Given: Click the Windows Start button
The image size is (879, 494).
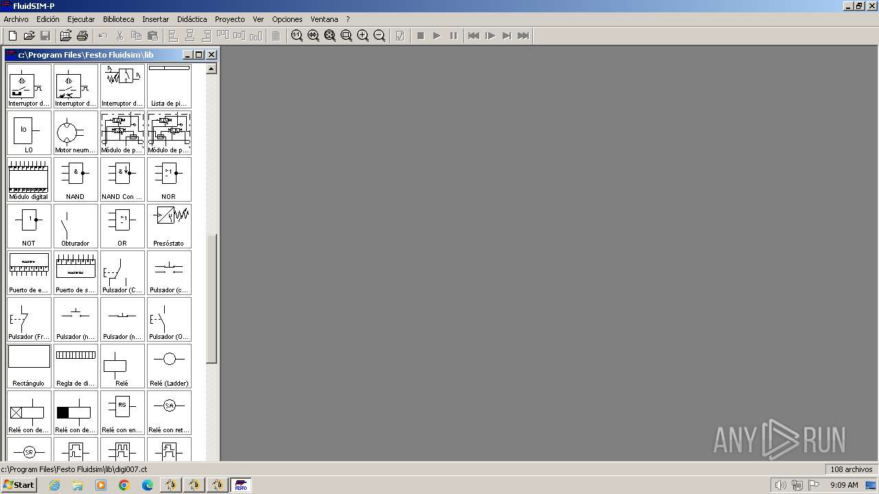Looking at the screenshot, I should pyautogui.click(x=19, y=485).
